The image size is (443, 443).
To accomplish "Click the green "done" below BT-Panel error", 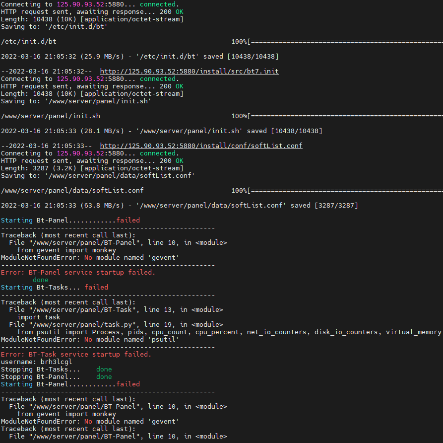I will click(41, 280).
